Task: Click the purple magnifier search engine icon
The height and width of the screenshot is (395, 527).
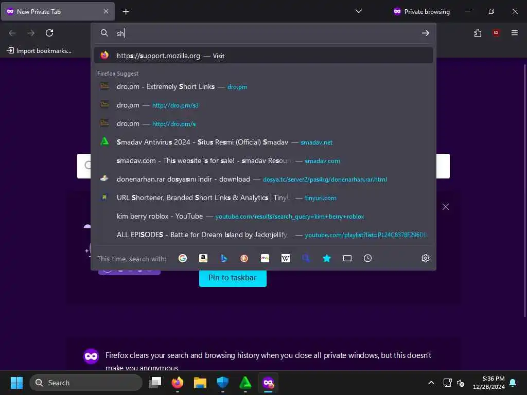Action: point(306,258)
